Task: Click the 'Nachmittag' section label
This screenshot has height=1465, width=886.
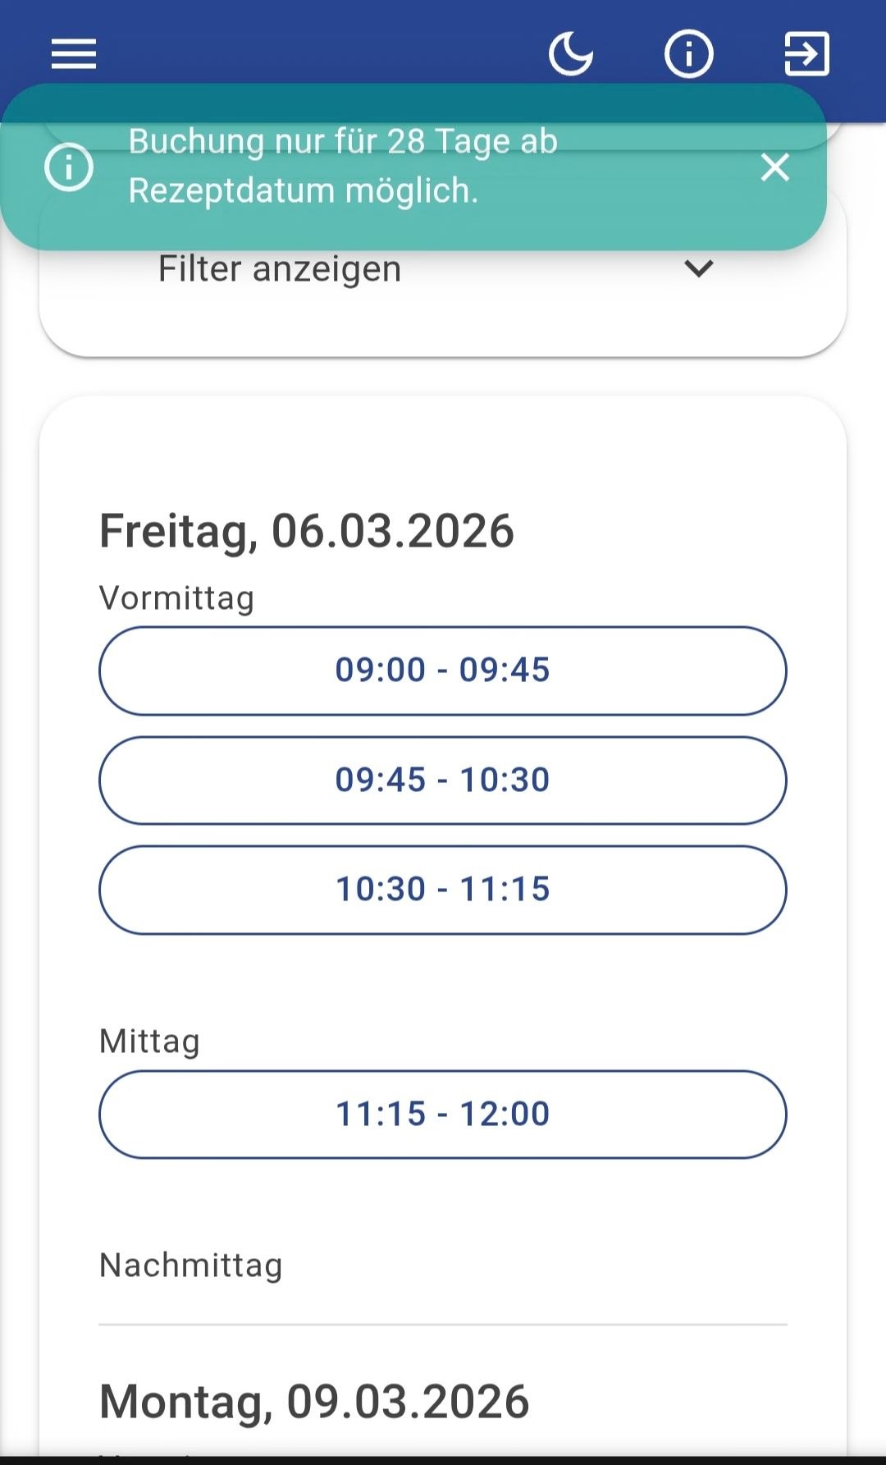Action: [x=190, y=1265]
